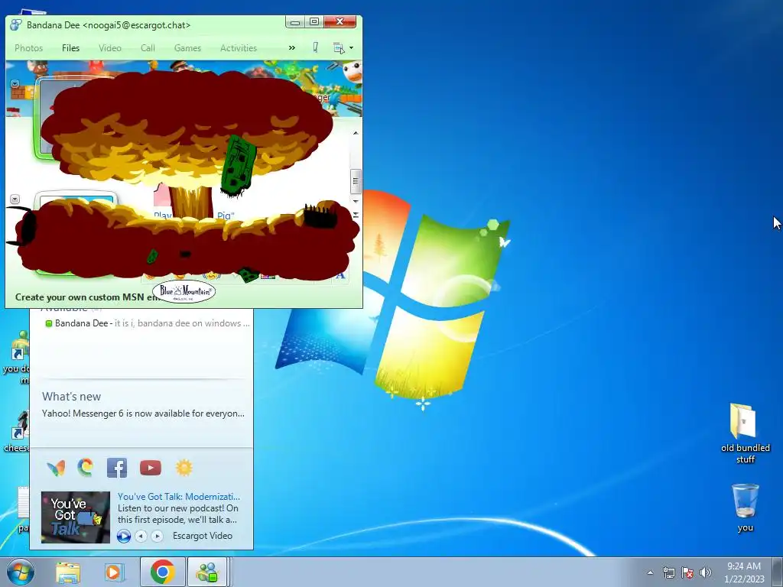Open the Games menu item
This screenshot has height=587, width=783.
[x=188, y=48]
